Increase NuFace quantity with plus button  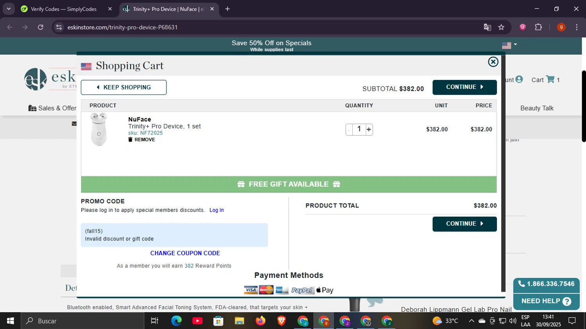pyautogui.click(x=369, y=130)
